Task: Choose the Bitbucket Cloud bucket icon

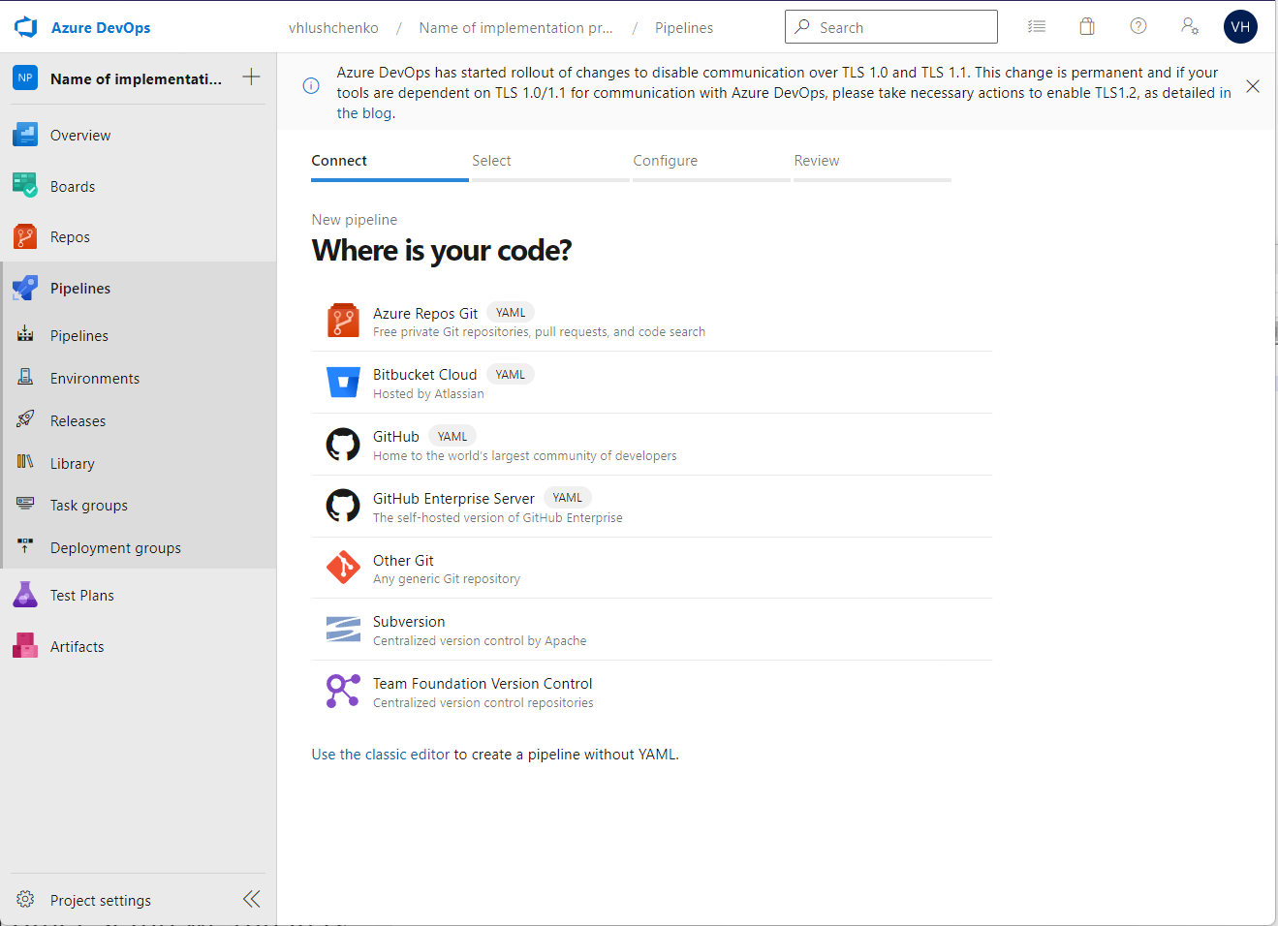Action: point(343,382)
